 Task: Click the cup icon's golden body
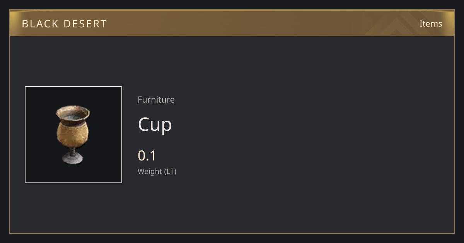pyautogui.click(x=72, y=135)
